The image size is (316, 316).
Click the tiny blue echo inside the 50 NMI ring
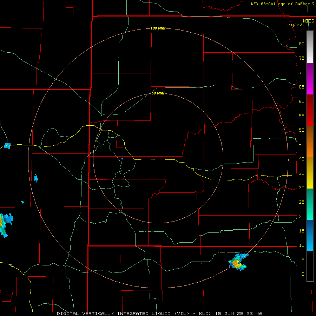[122, 159]
